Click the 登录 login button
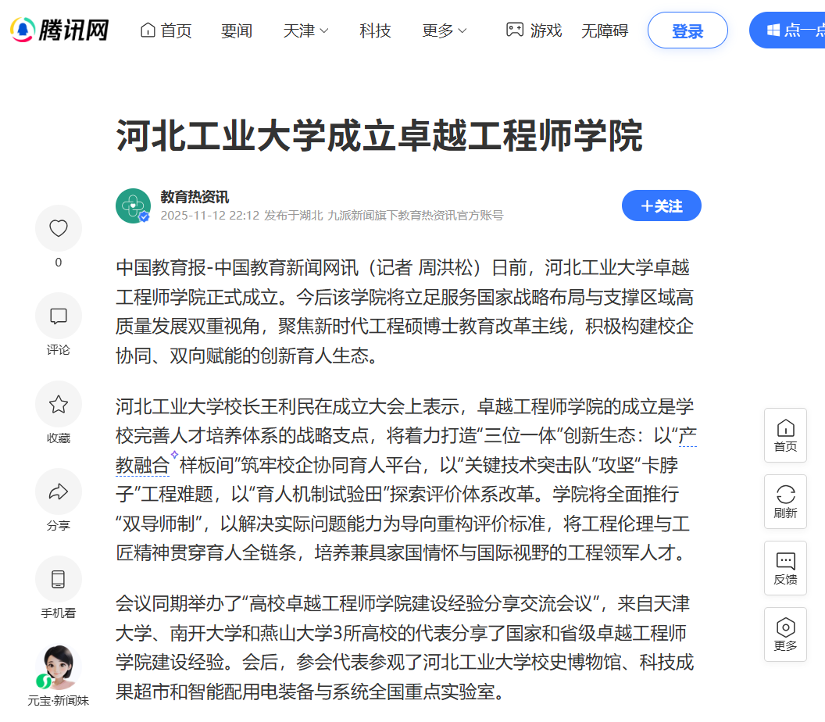The height and width of the screenshot is (722, 825). 687,30
